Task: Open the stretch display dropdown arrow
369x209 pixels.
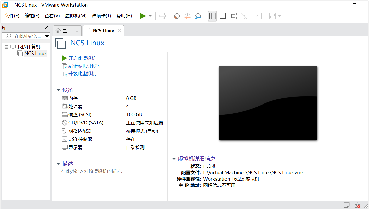Action: [x=280, y=16]
